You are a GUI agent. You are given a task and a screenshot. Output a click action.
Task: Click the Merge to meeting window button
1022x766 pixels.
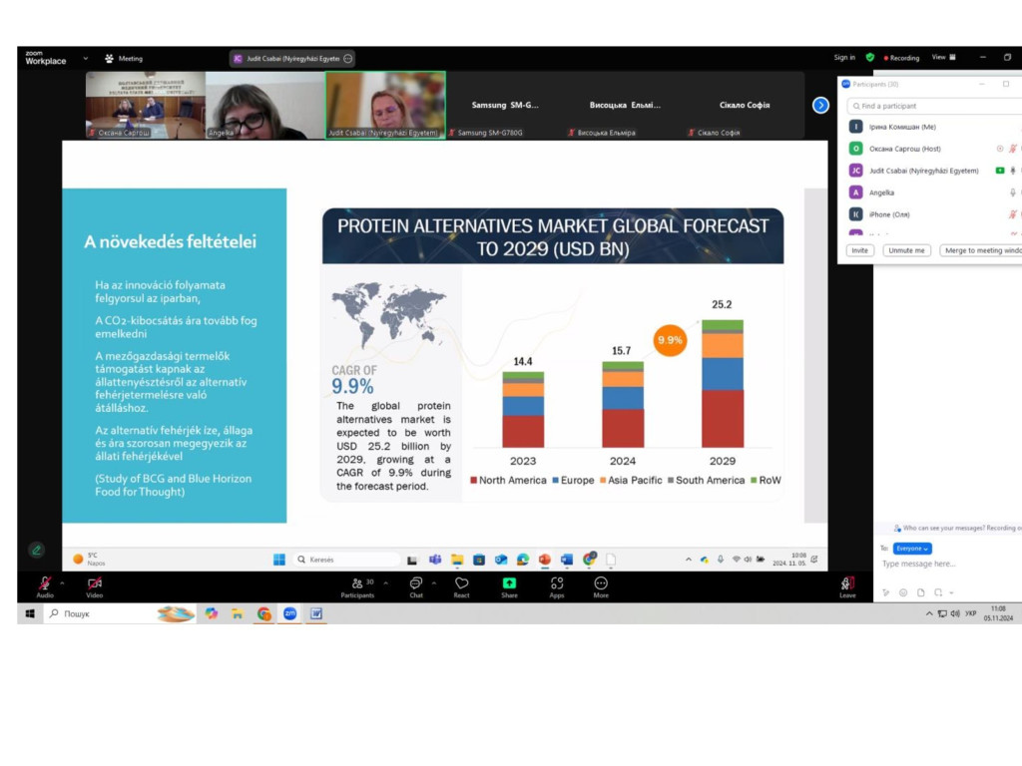(x=980, y=250)
